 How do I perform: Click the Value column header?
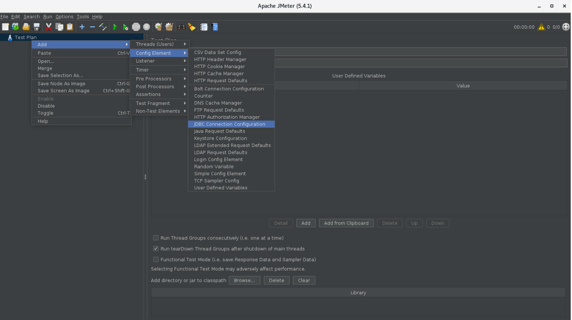(x=463, y=86)
